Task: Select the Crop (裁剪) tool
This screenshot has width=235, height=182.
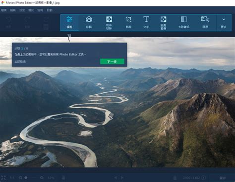Action: click(x=129, y=23)
